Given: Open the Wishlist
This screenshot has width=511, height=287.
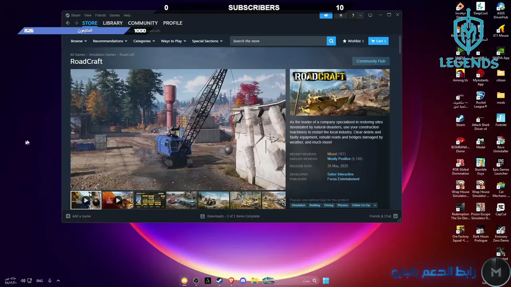Looking at the screenshot, I should click(353, 41).
